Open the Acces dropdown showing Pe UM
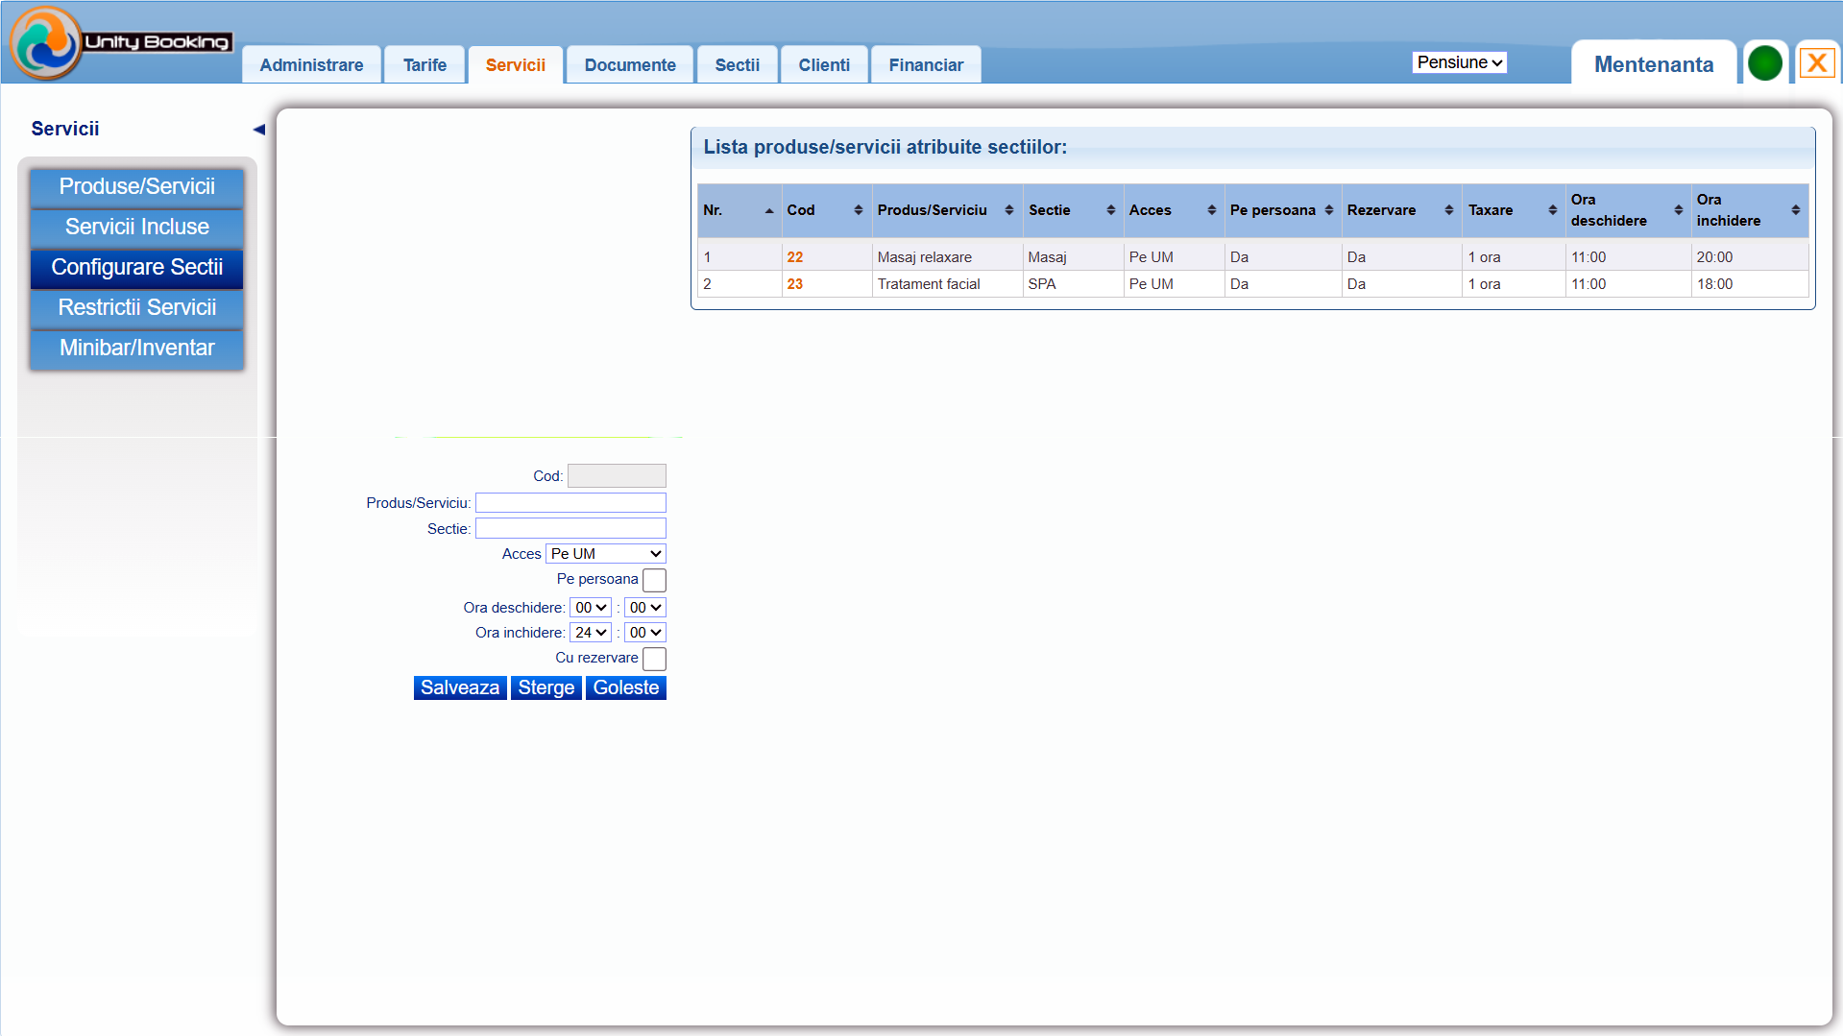The image size is (1843, 1036). click(606, 554)
